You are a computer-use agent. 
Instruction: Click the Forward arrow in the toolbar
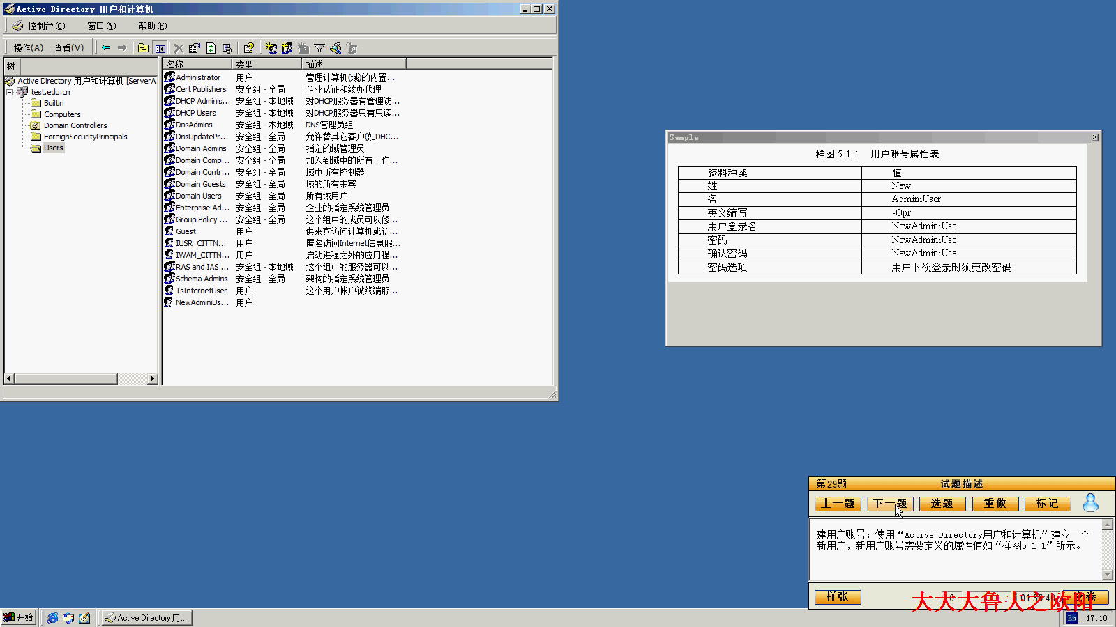click(x=122, y=48)
